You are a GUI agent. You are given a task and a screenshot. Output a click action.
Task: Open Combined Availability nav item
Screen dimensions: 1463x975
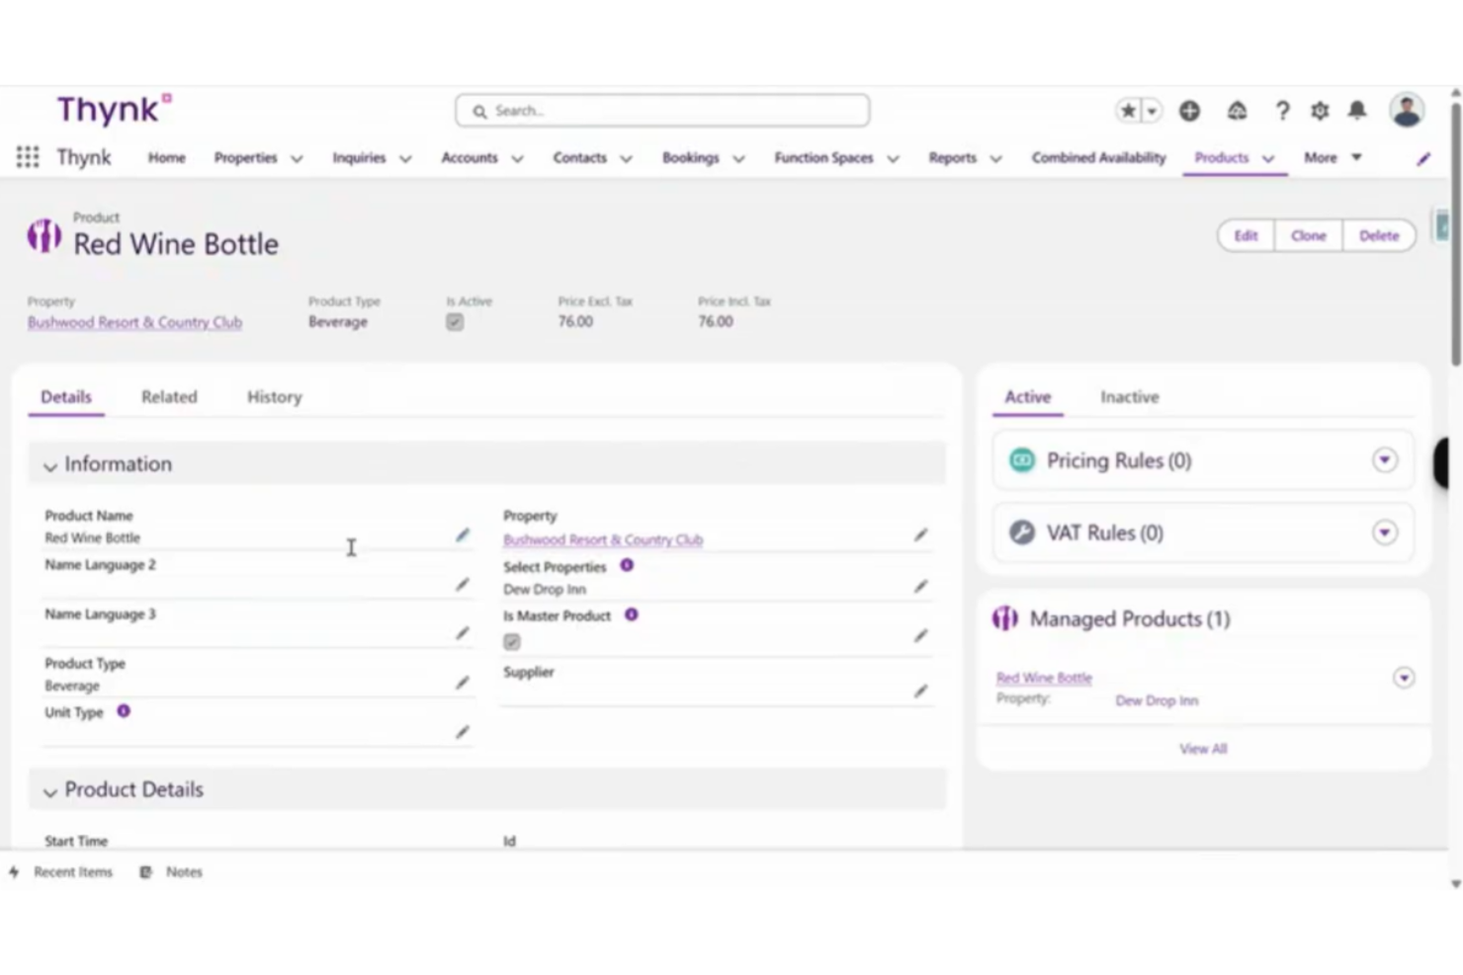(1098, 157)
